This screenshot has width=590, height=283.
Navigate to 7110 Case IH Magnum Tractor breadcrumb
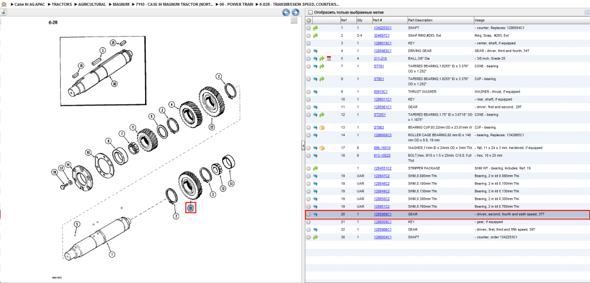click(175, 5)
